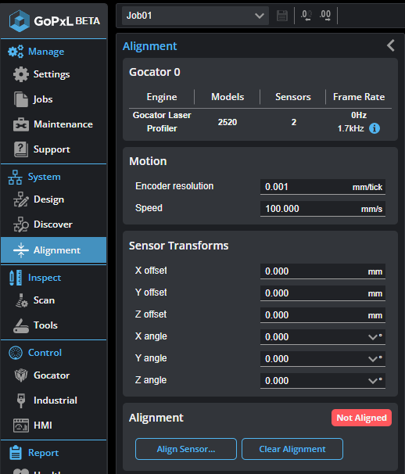Click the Clear Alignment button
Image resolution: width=405 pixels, height=474 pixels.
point(292,449)
